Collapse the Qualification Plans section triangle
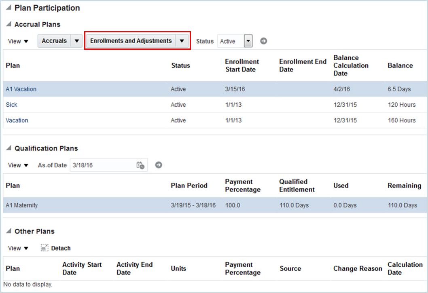This screenshot has height=293, width=428. (x=8, y=148)
